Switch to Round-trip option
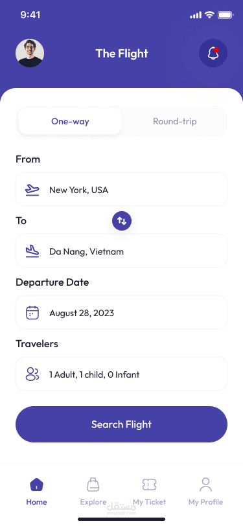The image size is (243, 526). pos(174,121)
